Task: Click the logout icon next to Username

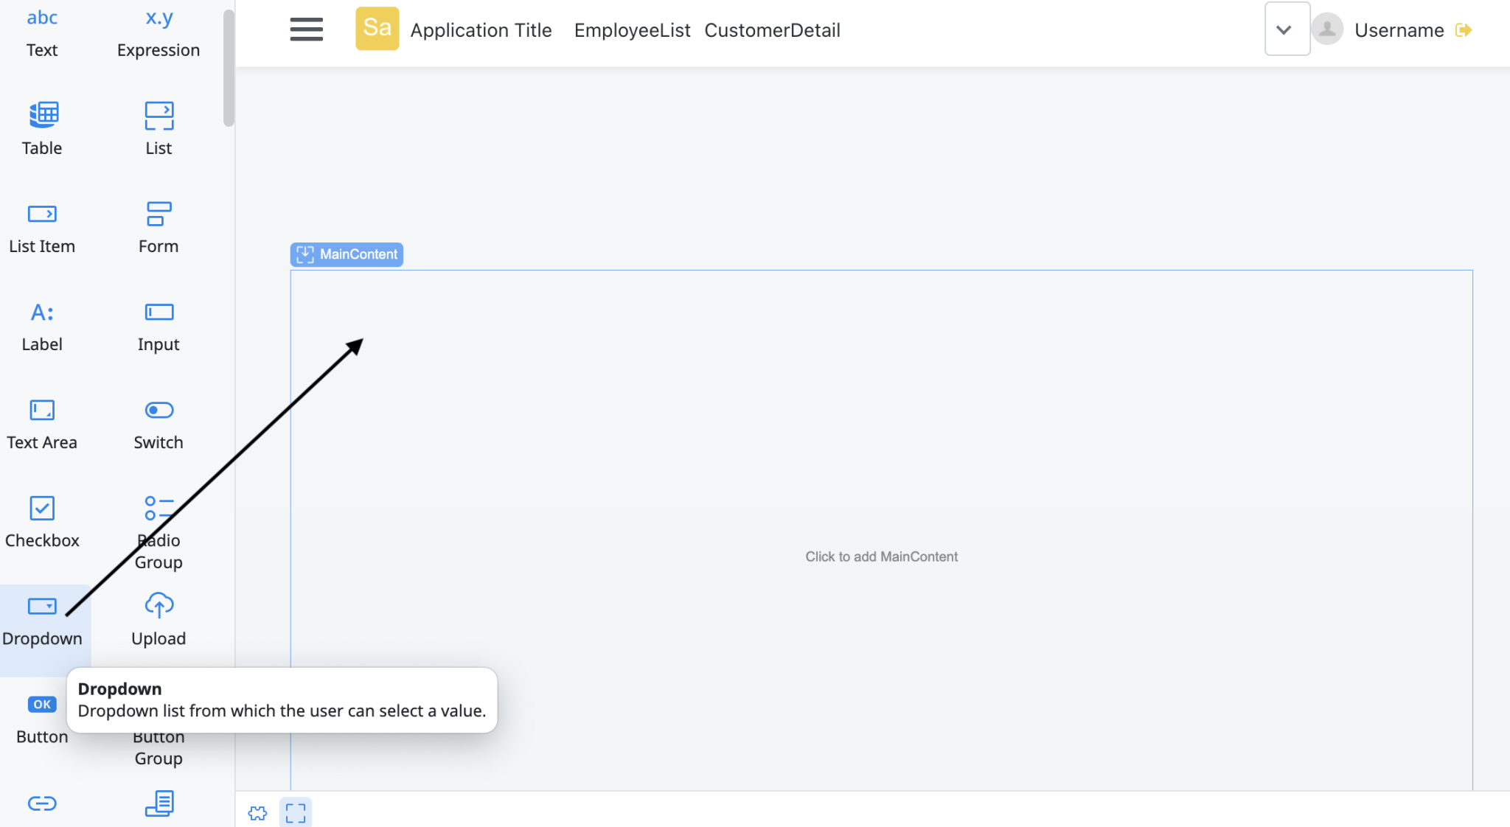Action: 1465,29
